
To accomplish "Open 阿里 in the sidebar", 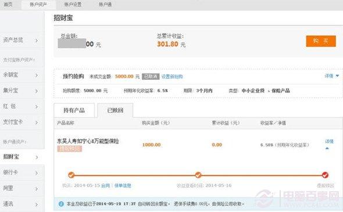I will [x=8, y=188].
